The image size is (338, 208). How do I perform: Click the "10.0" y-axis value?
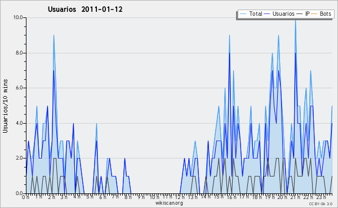[18, 17]
